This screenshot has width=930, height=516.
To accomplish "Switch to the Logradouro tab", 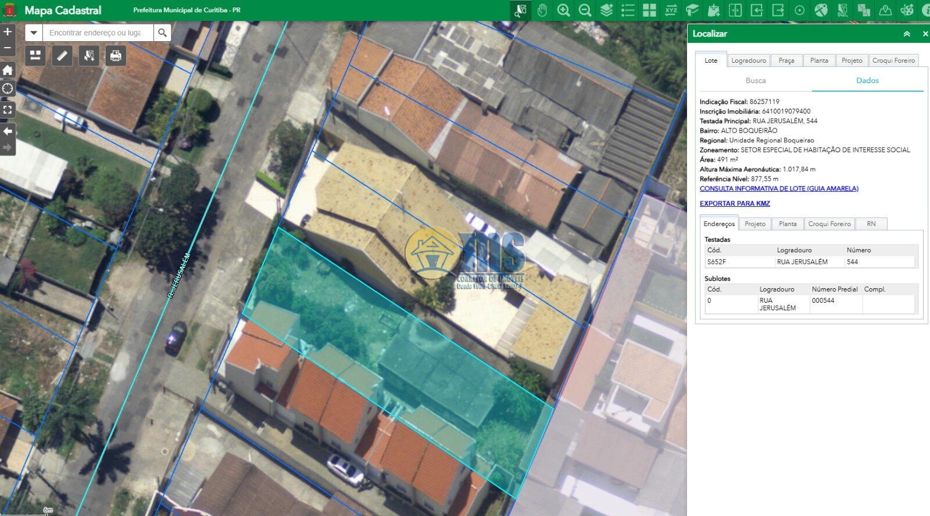I will (748, 60).
